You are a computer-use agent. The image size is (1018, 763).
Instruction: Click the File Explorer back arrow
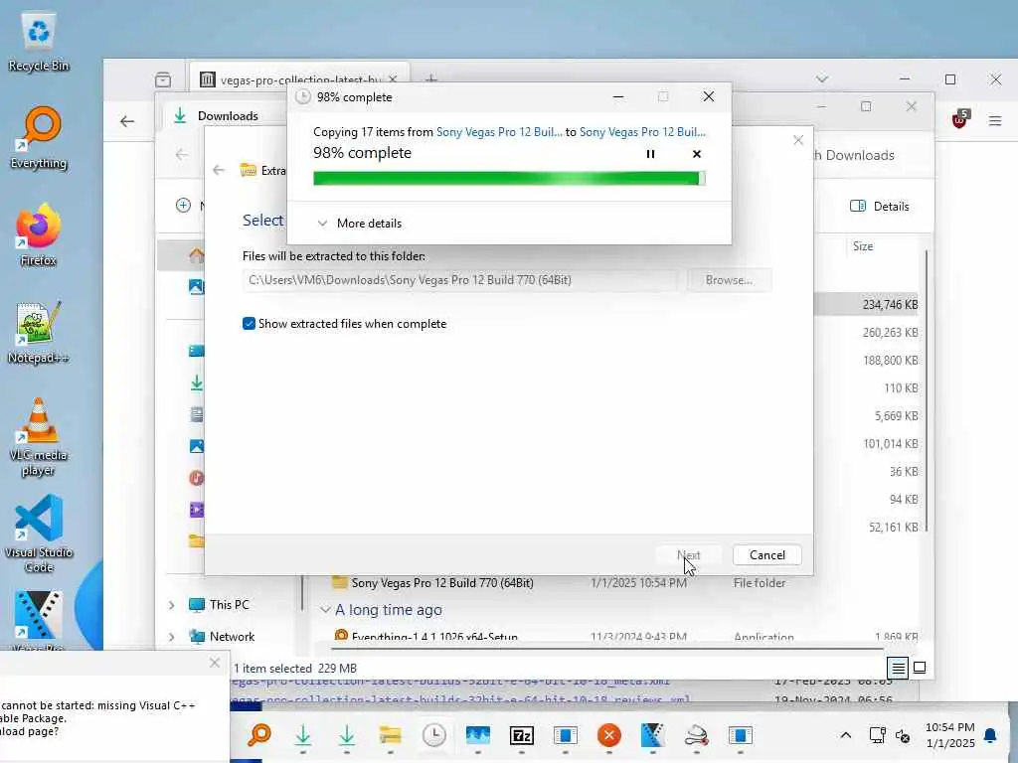coord(182,154)
